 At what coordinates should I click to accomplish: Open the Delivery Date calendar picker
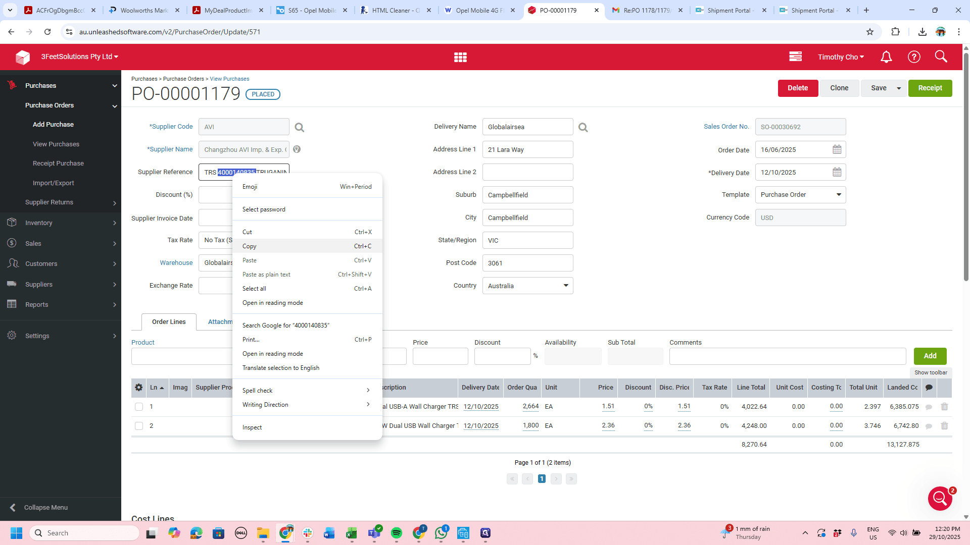coord(837,172)
